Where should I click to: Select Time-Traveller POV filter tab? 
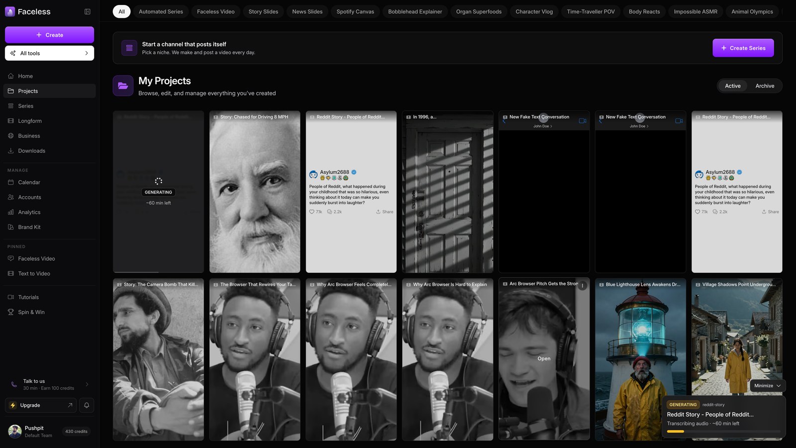click(x=591, y=11)
